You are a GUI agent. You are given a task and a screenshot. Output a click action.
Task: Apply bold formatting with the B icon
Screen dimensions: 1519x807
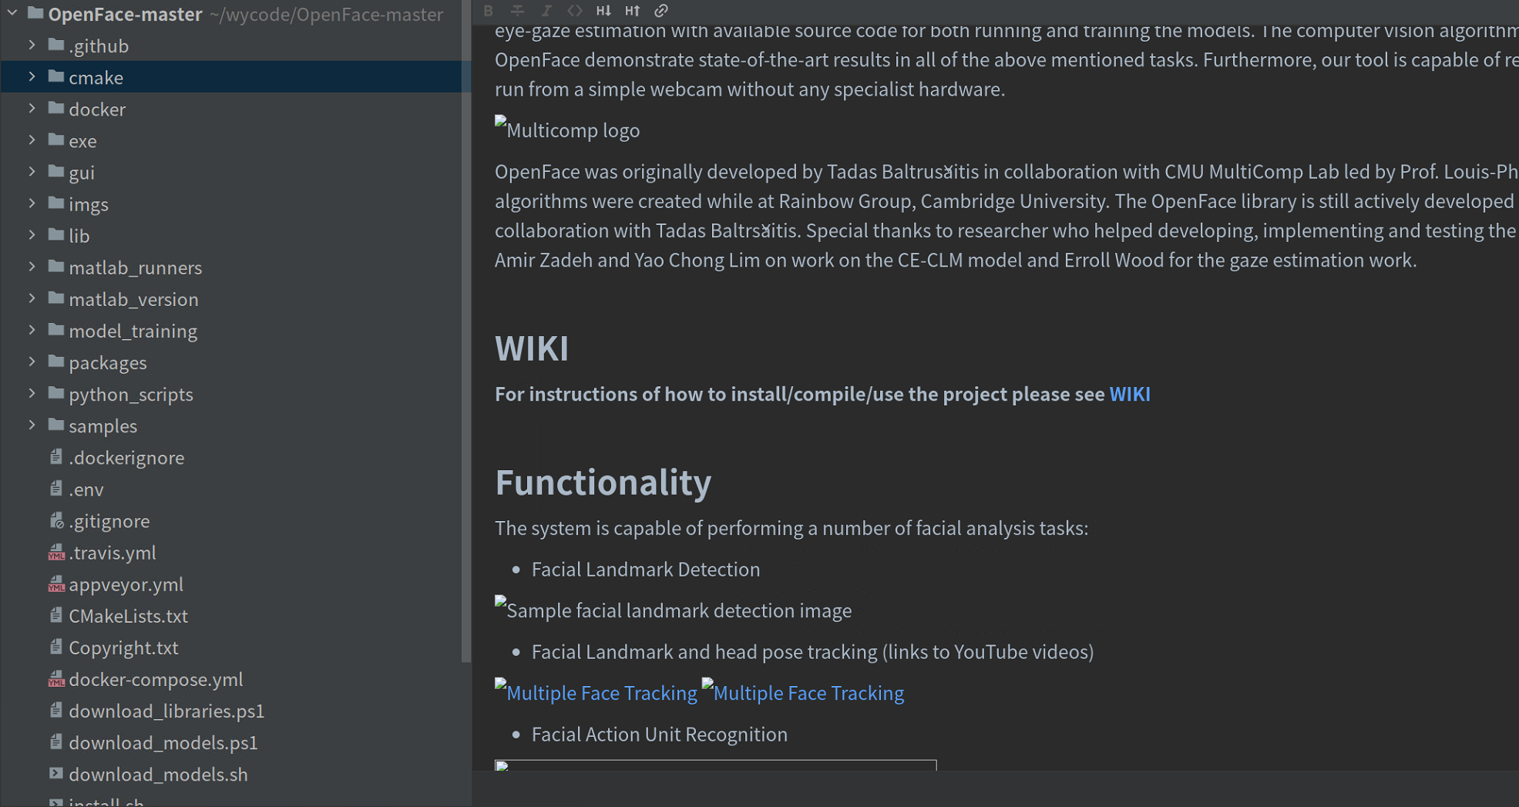click(x=488, y=11)
